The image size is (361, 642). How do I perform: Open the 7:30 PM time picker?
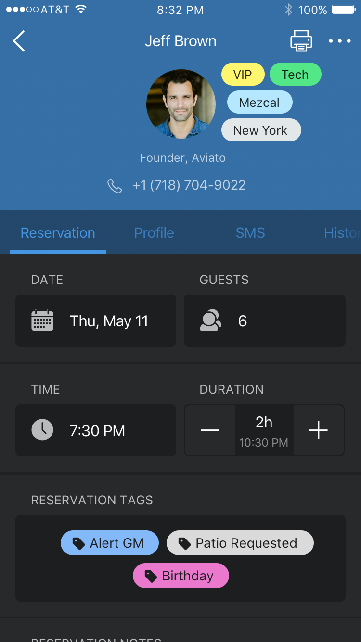coord(96,430)
